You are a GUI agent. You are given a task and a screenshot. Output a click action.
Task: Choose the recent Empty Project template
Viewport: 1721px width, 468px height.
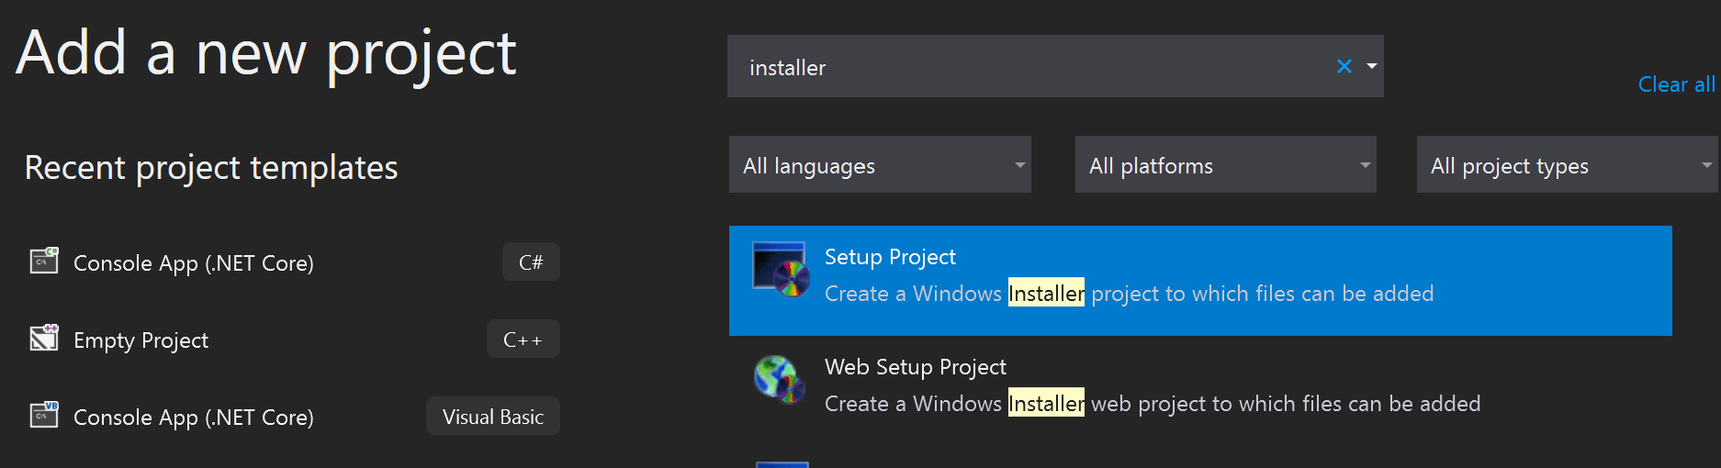141,340
